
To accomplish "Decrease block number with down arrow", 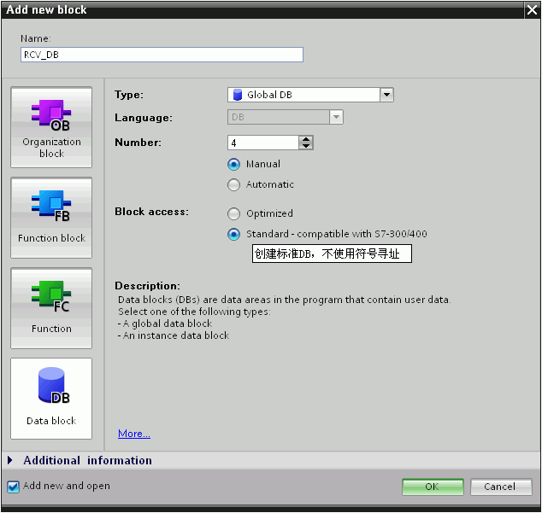I will (x=306, y=146).
